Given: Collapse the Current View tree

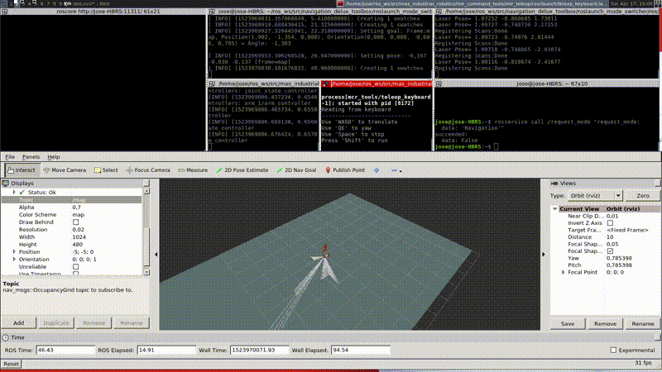Looking at the screenshot, I should [554, 209].
